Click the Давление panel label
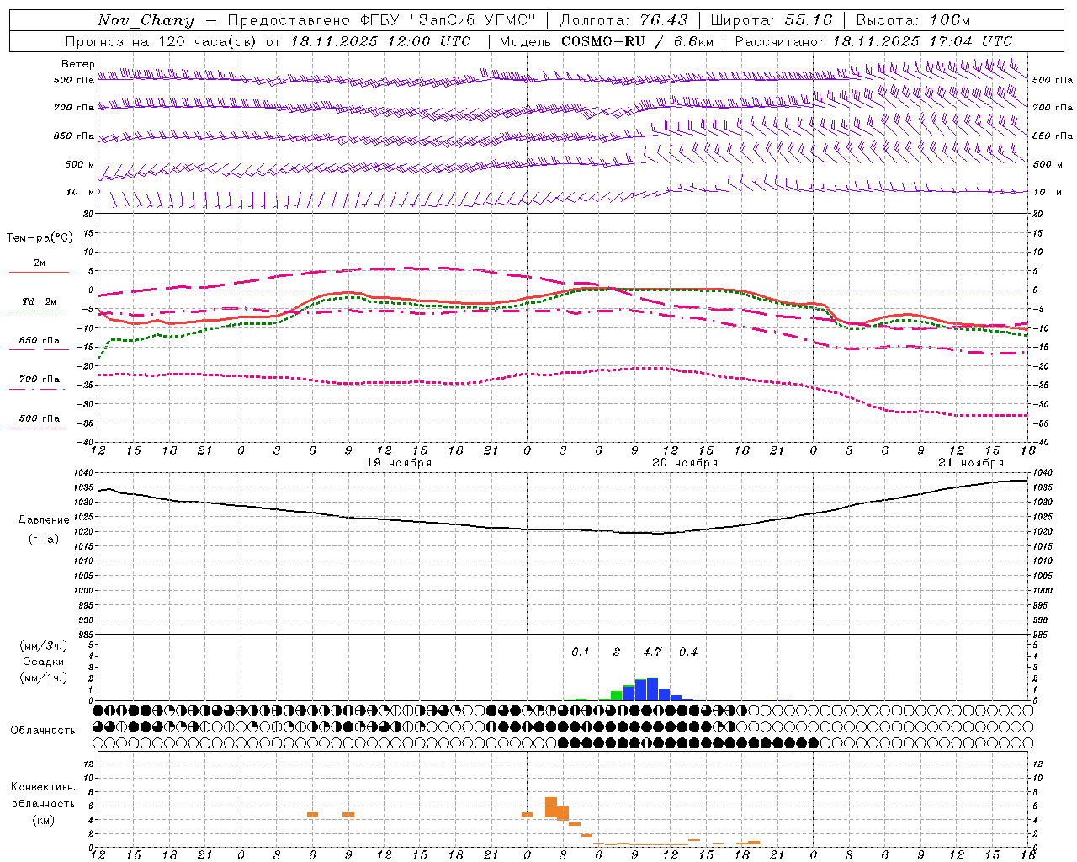This screenshot has width=1077, height=862. click(44, 520)
